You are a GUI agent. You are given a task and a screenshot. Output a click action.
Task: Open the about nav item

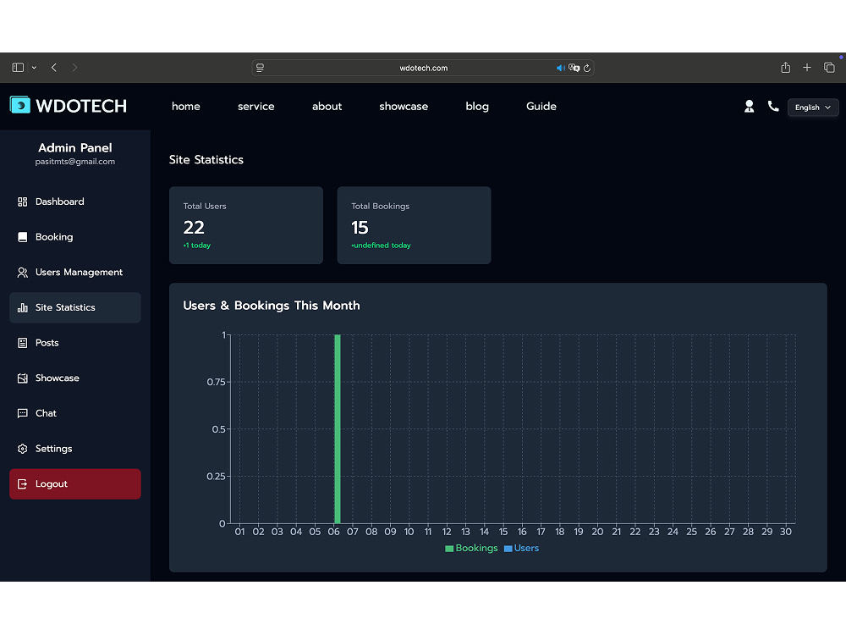coord(327,107)
